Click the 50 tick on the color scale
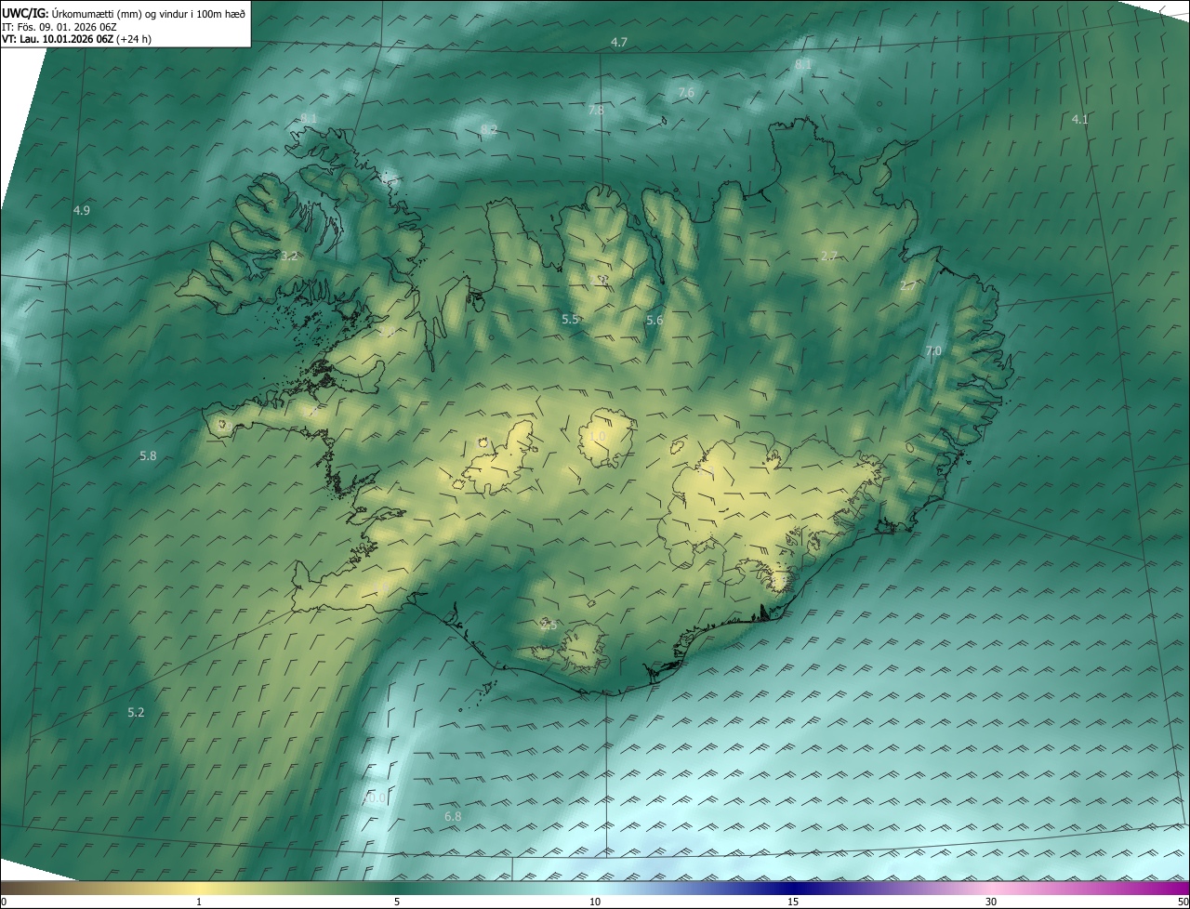This screenshot has width=1190, height=909. (1183, 902)
